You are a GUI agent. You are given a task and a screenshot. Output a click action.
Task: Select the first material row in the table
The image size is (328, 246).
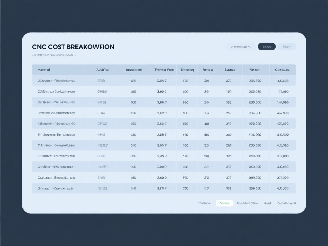[114, 81]
